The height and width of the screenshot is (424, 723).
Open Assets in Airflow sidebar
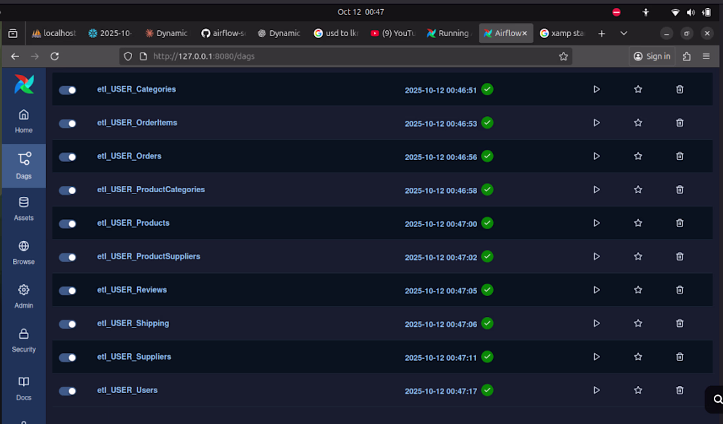[x=24, y=209]
